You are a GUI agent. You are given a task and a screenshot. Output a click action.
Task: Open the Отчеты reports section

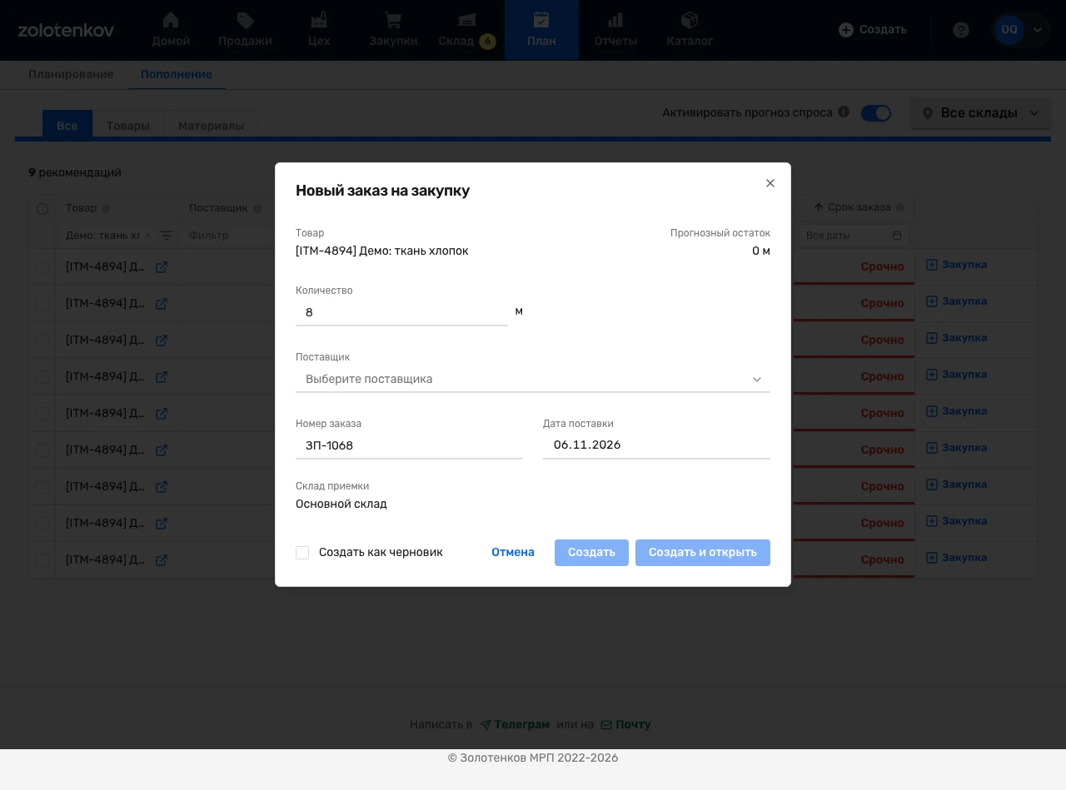point(615,30)
